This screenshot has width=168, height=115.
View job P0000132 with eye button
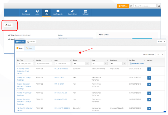tap(149, 93)
